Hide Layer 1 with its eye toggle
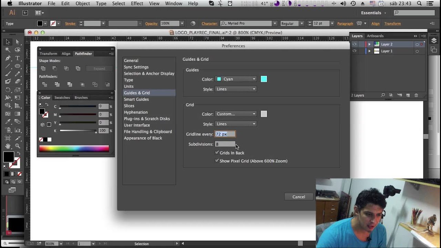Image resolution: width=441 pixels, height=248 pixels. (355, 51)
